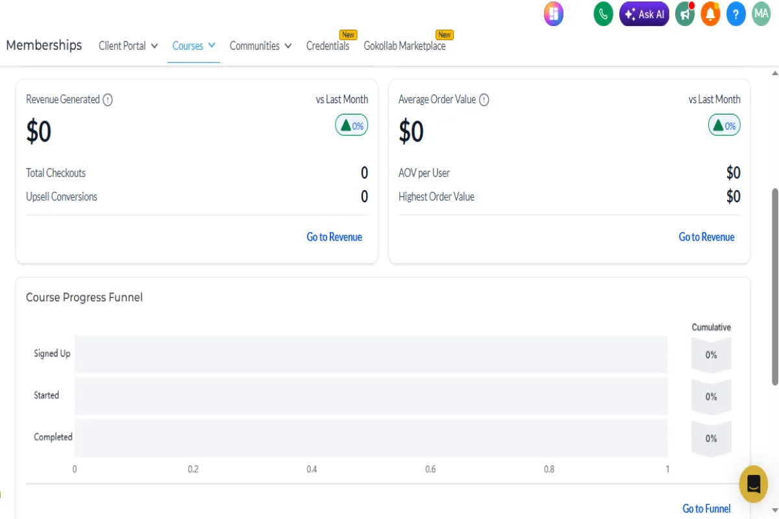
Task: Click the blue help question mark icon
Action: (x=736, y=14)
